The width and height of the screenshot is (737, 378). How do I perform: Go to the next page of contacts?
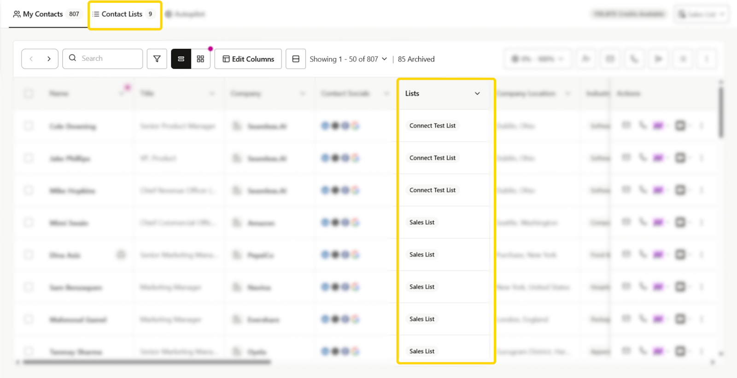[x=49, y=59]
